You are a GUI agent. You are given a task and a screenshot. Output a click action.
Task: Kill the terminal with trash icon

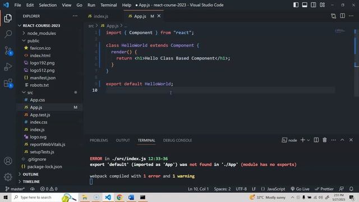click(325, 140)
